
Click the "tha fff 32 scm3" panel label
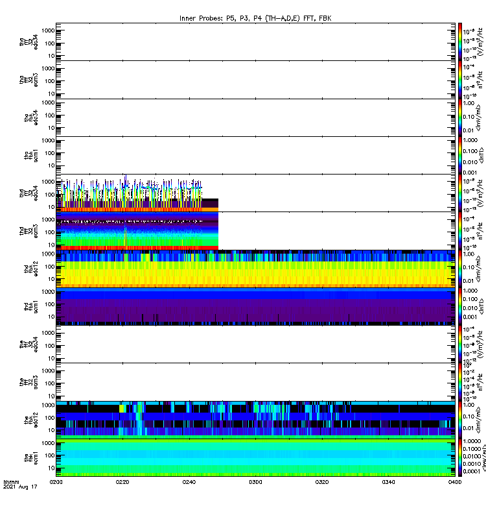click(29, 80)
